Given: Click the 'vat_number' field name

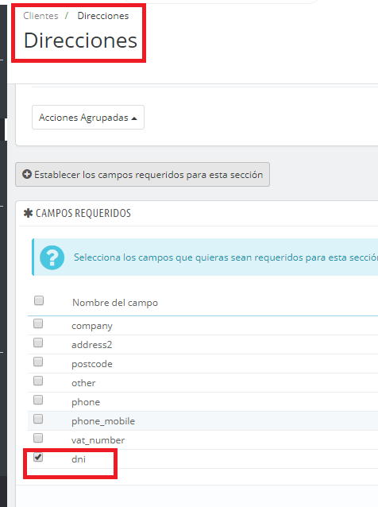Looking at the screenshot, I should [x=98, y=440].
